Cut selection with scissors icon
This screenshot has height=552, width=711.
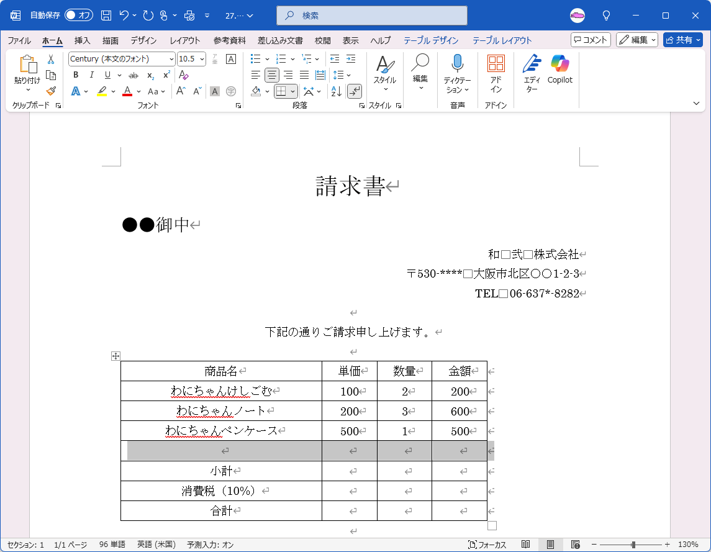tap(51, 59)
